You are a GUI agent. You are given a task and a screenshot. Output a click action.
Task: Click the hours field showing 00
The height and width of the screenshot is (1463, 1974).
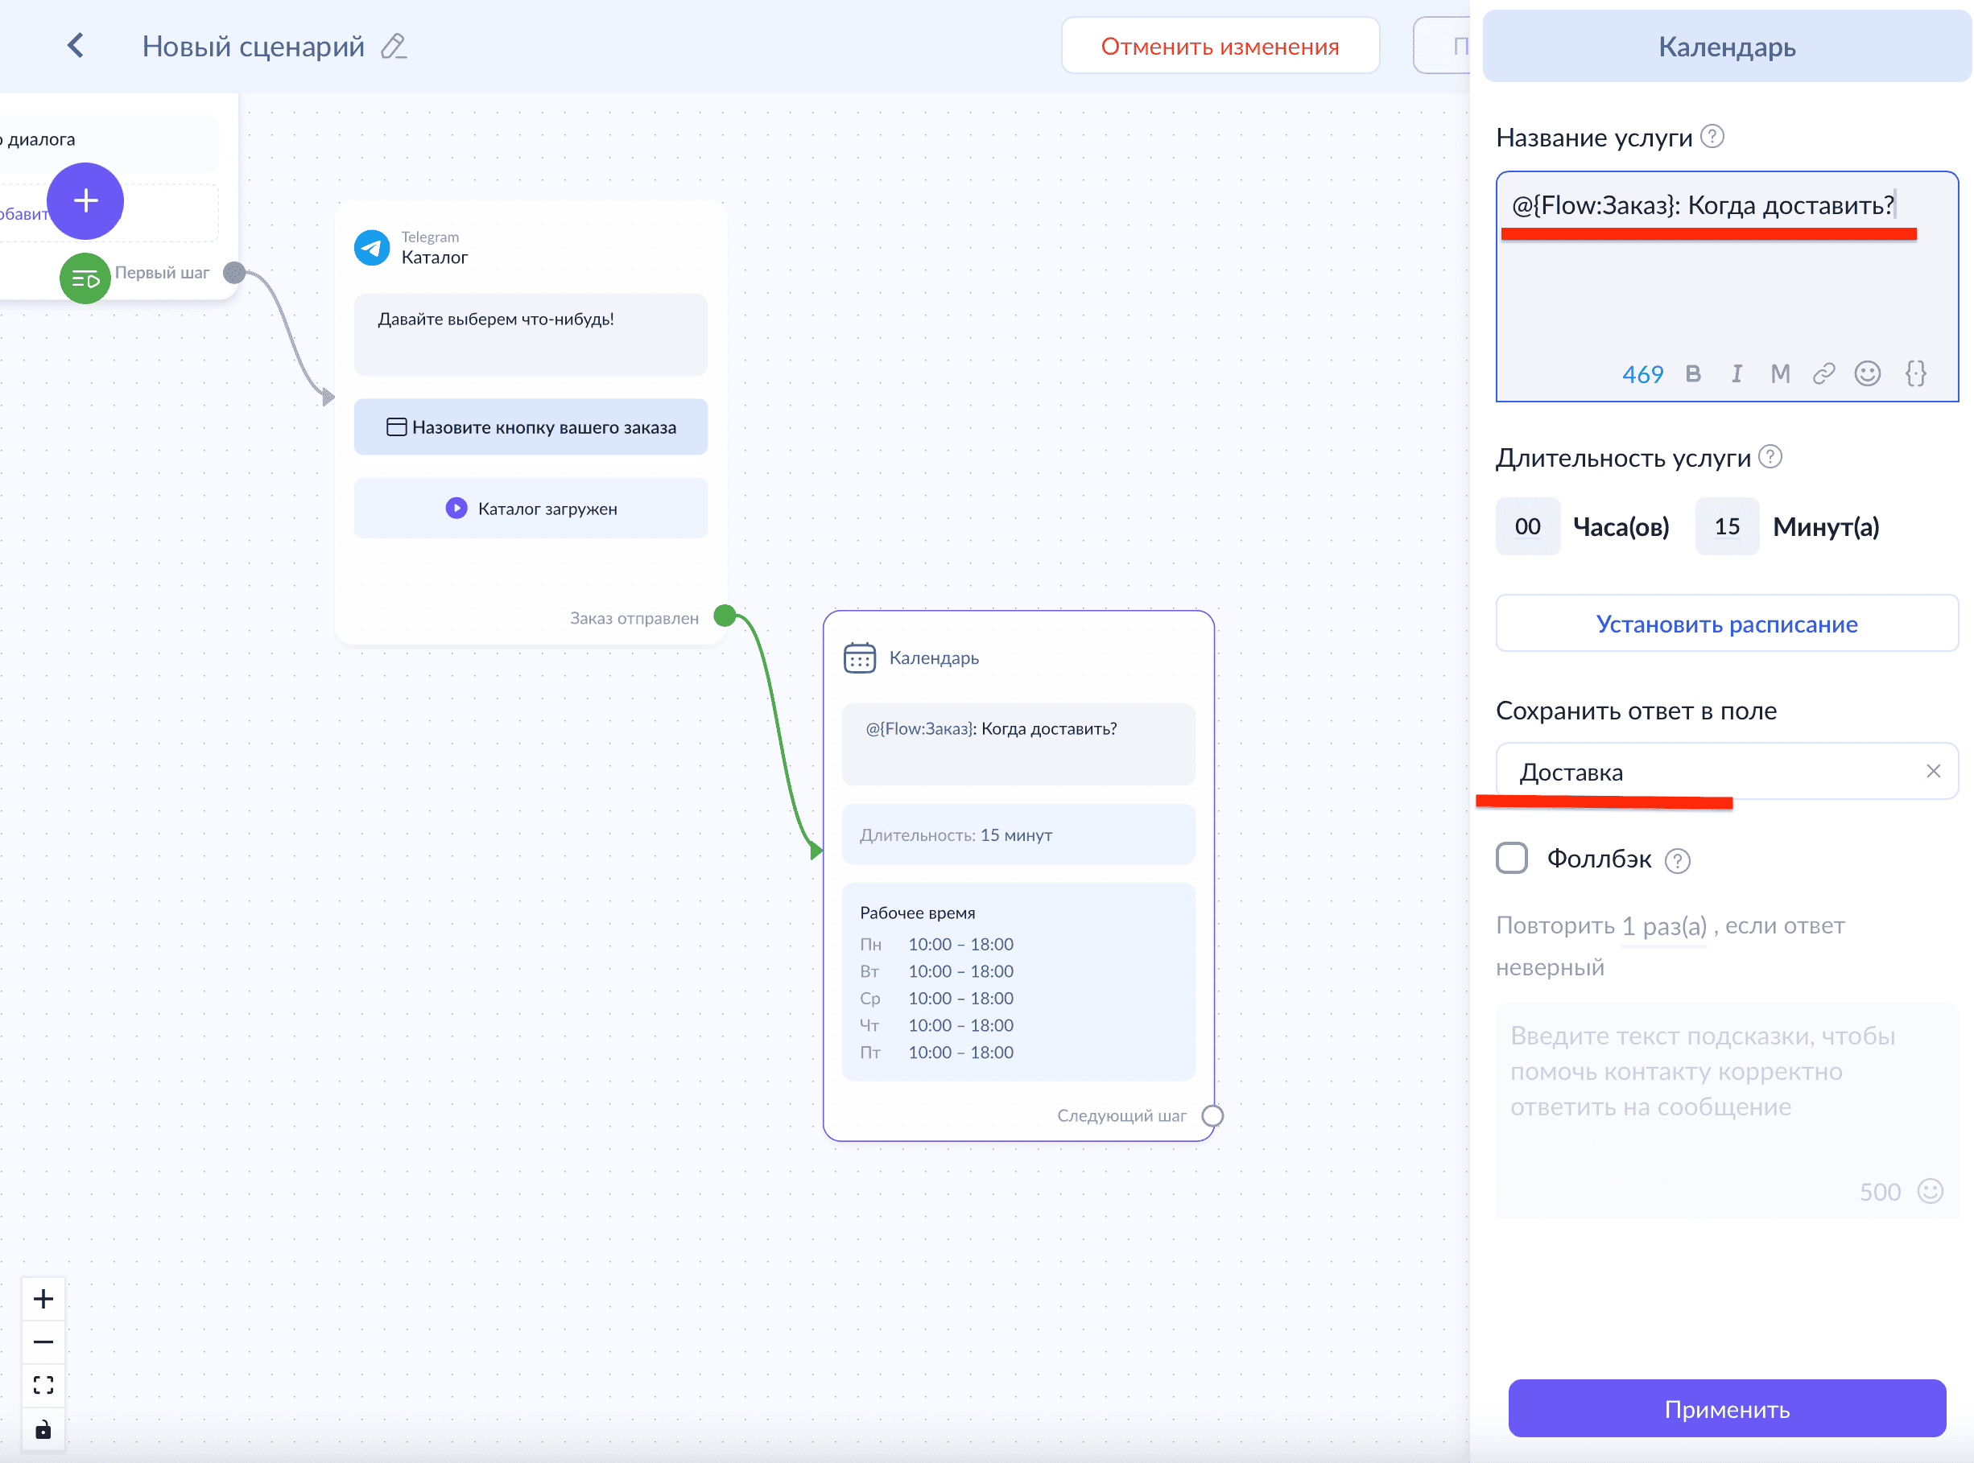1527,526
